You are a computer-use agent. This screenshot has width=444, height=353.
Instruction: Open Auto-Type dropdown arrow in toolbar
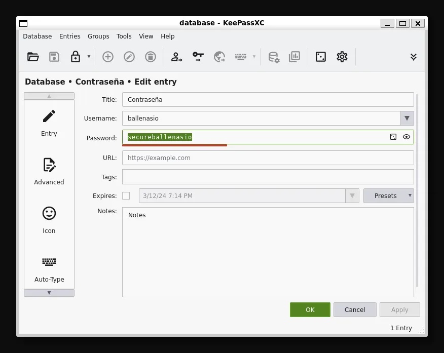pyautogui.click(x=254, y=57)
